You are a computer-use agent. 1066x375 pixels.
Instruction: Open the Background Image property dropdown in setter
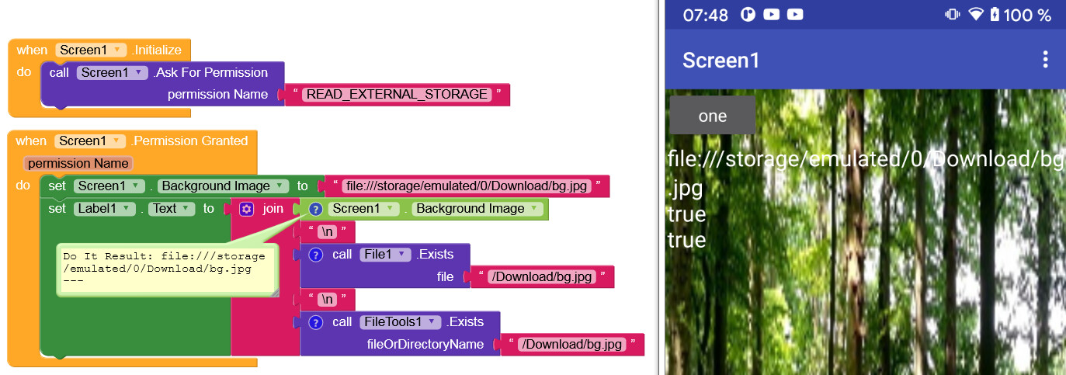click(223, 186)
